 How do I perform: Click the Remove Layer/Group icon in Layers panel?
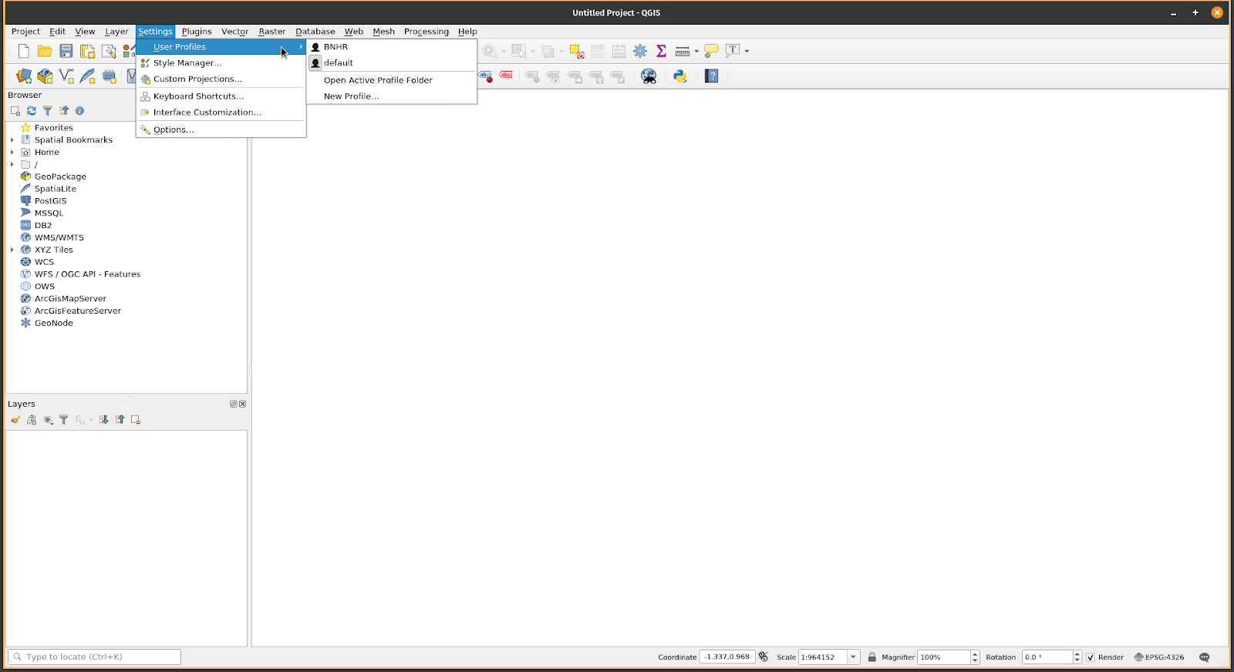coord(136,420)
